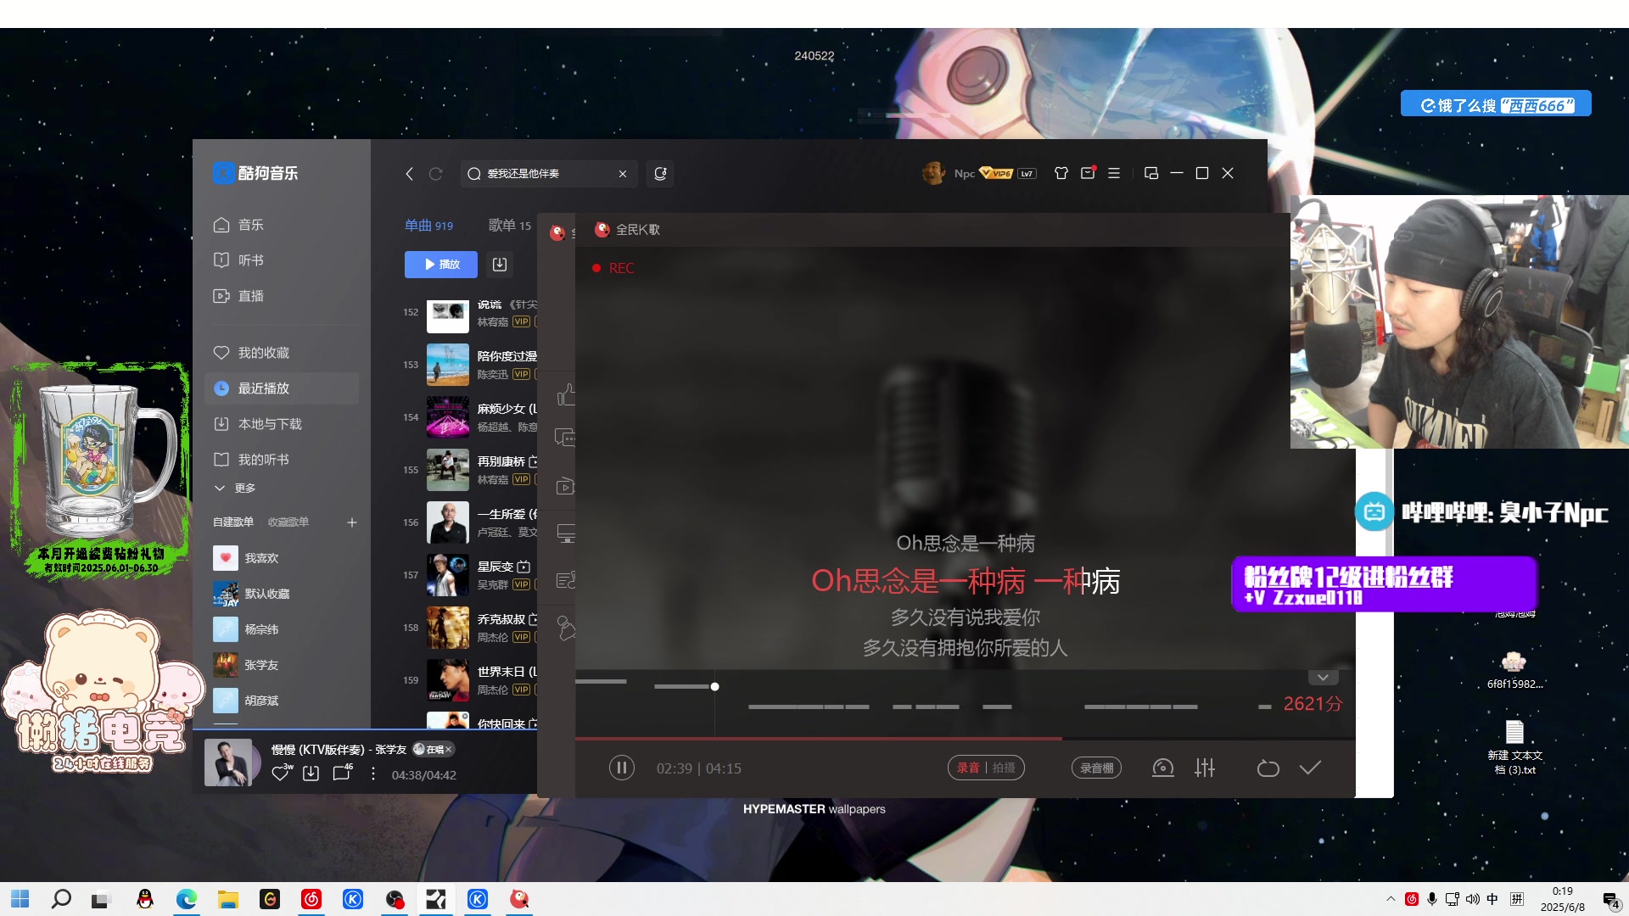Open the message inbox icon in Kugou

pos(1088,173)
